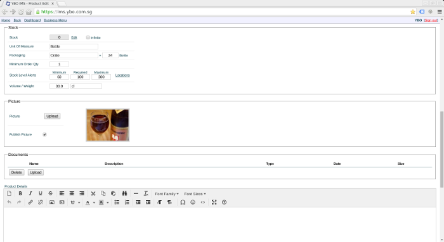Viewport: 444px width, 242px height.
Task: Set left-to-right text direction
Action: 159,202
